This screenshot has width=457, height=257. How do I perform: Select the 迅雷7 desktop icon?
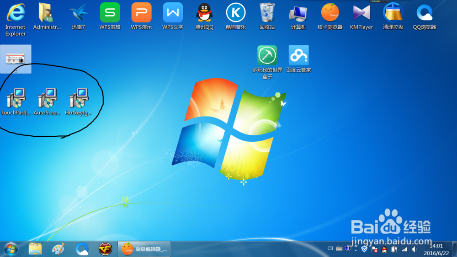tap(79, 16)
